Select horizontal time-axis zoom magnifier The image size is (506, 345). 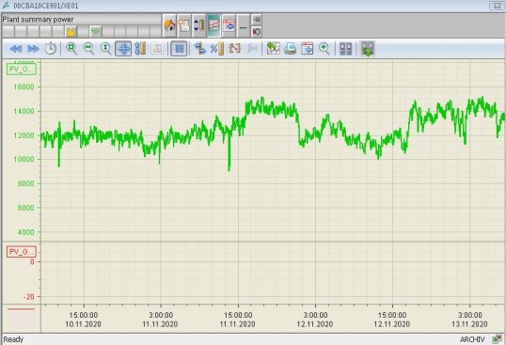[88, 49]
